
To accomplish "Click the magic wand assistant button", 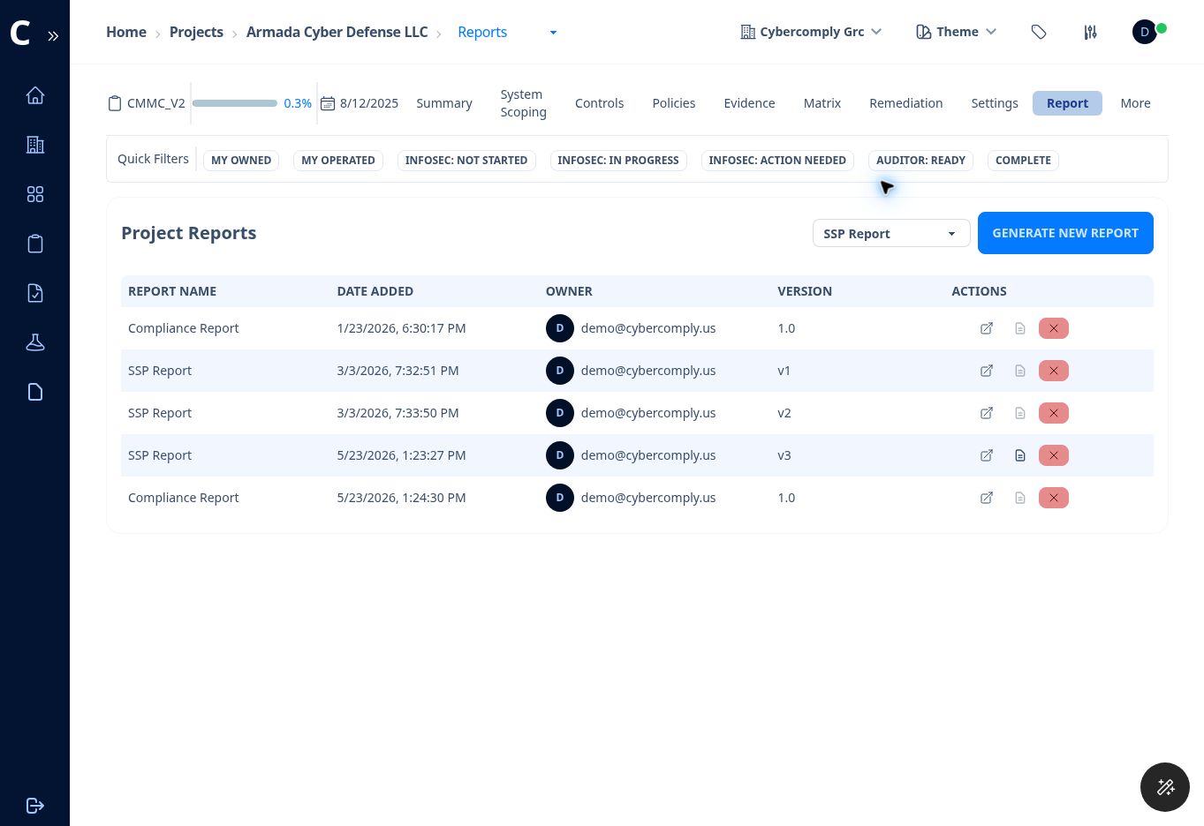I will click(1165, 787).
